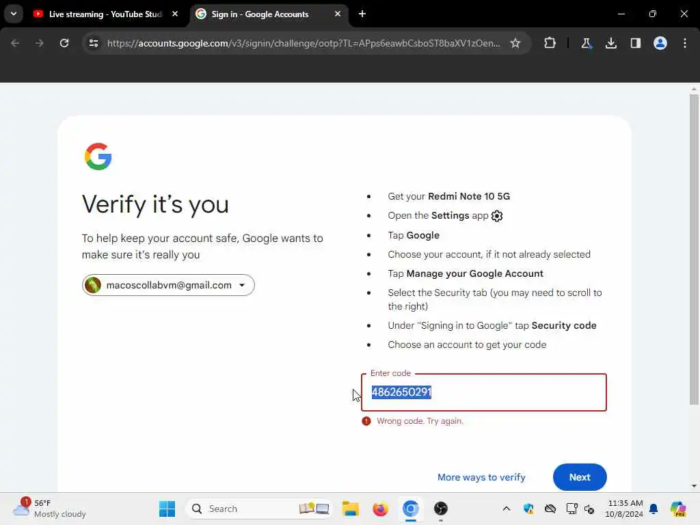Click the Settings gear icon in instructions

[x=497, y=216]
